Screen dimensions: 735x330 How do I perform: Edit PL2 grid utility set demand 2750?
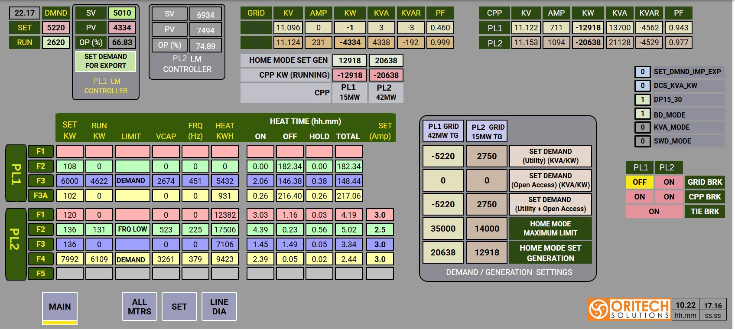(x=487, y=156)
